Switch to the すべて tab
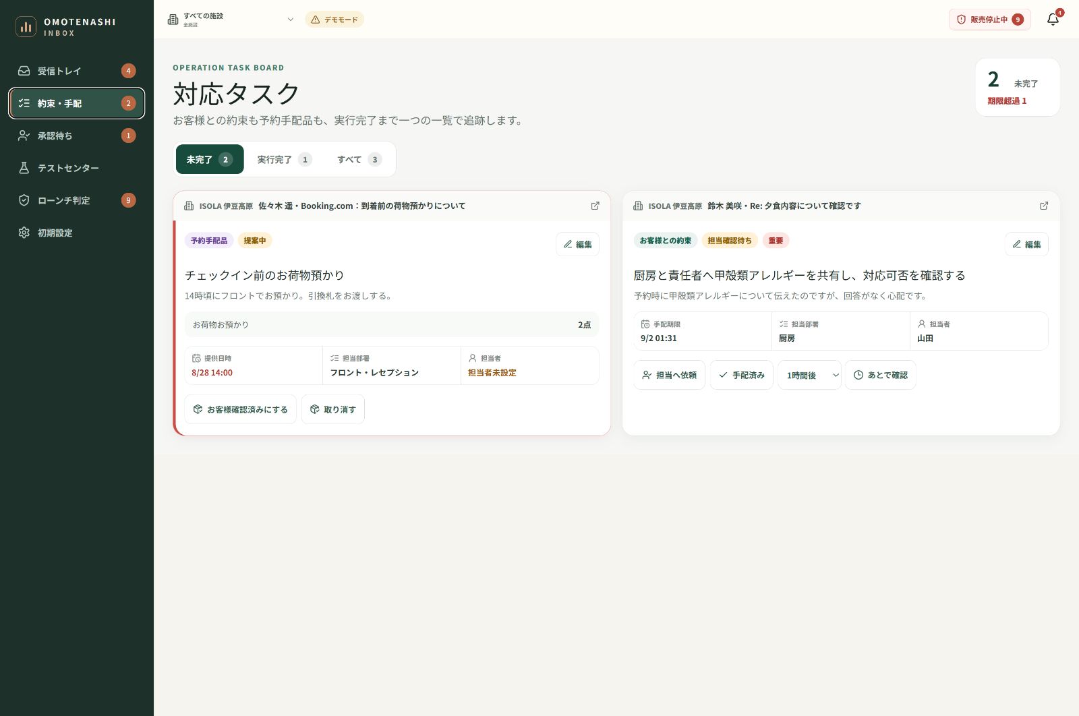Viewport: 1079px width, 716px height. click(359, 160)
